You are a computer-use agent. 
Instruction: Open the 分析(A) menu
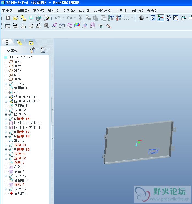pos(69,10)
